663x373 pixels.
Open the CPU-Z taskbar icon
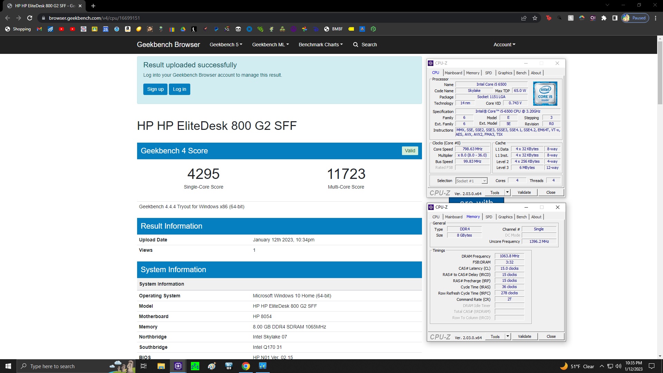click(178, 366)
